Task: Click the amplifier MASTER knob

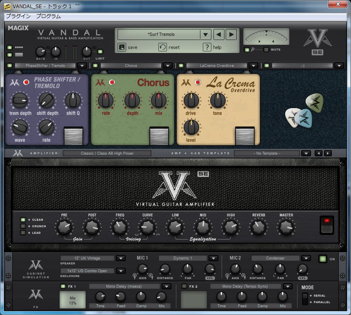Action: click(286, 227)
